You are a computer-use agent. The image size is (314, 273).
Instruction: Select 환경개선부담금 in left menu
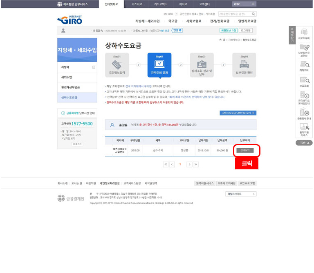coord(77,87)
